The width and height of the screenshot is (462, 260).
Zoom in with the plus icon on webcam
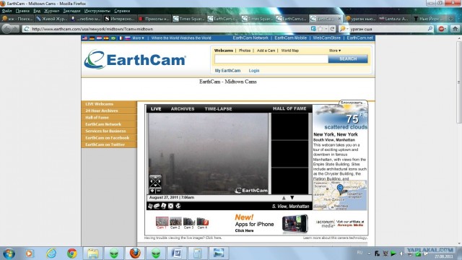click(152, 191)
